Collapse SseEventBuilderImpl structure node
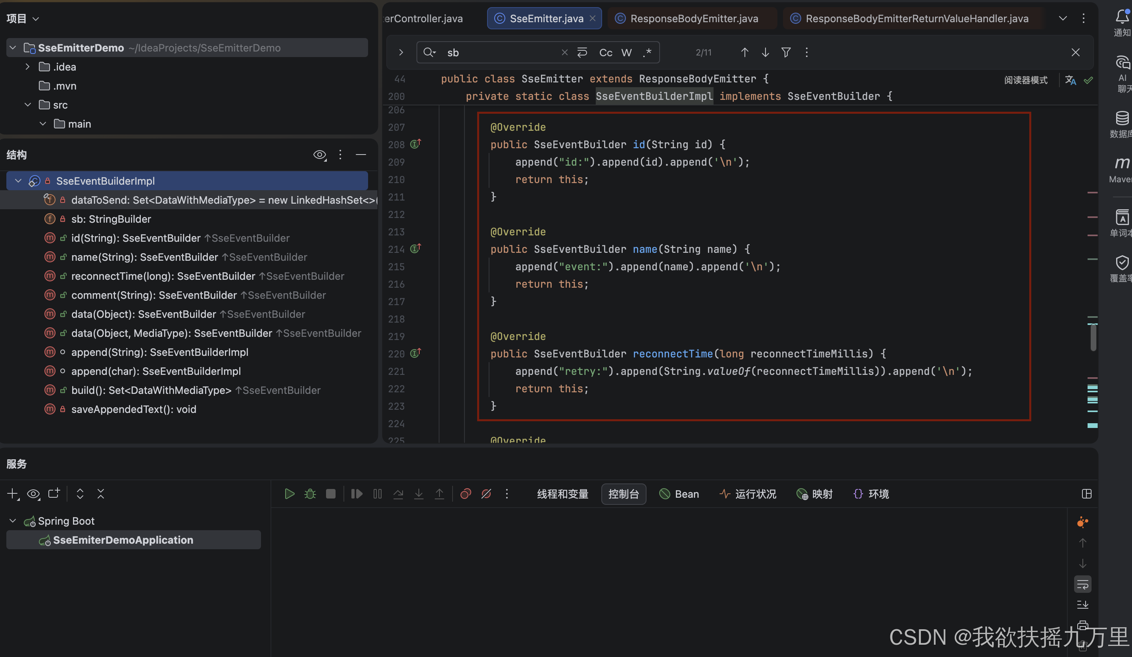This screenshot has height=657, width=1132. [18, 180]
